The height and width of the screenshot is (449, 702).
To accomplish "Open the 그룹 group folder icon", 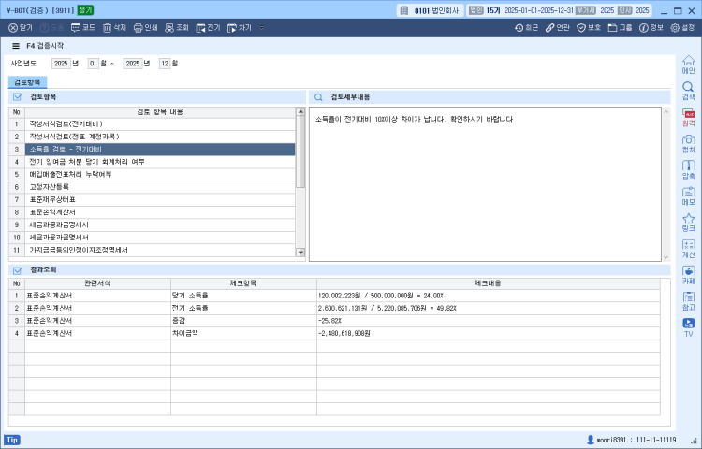I will (x=620, y=28).
